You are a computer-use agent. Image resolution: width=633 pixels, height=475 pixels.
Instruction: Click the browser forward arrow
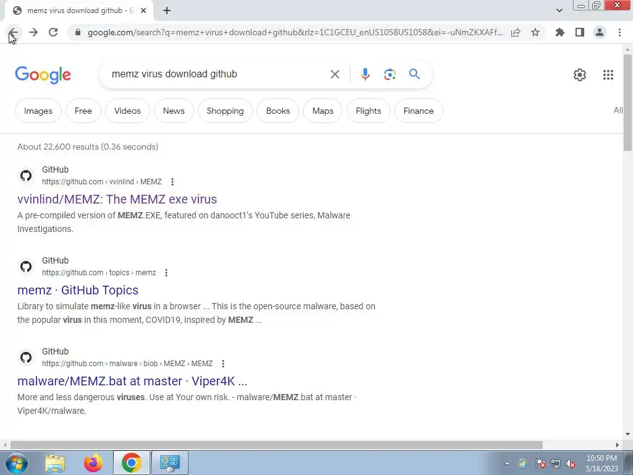coord(33,32)
